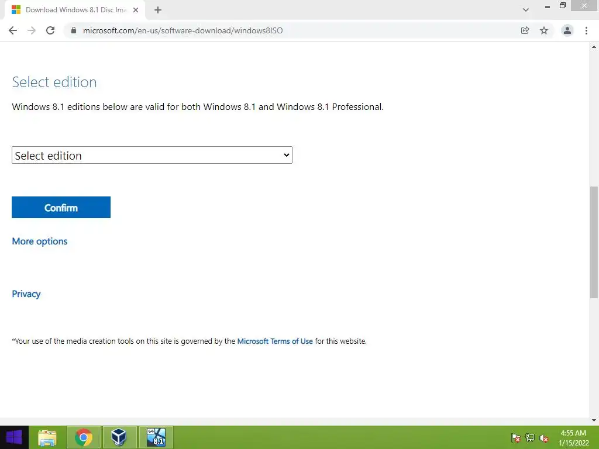Minimize the Chrome window
The height and width of the screenshot is (449, 599).
[548, 6]
